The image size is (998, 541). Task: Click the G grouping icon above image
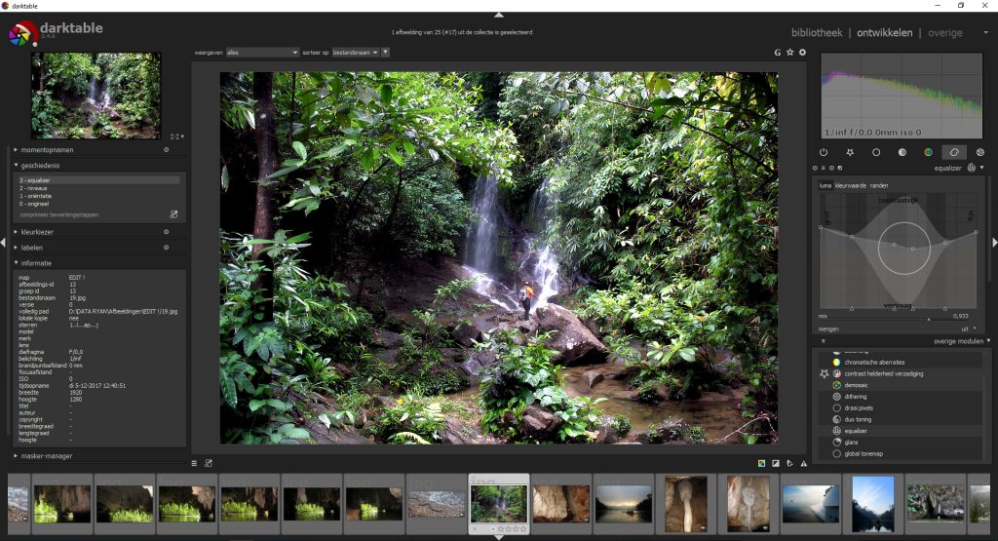click(777, 53)
